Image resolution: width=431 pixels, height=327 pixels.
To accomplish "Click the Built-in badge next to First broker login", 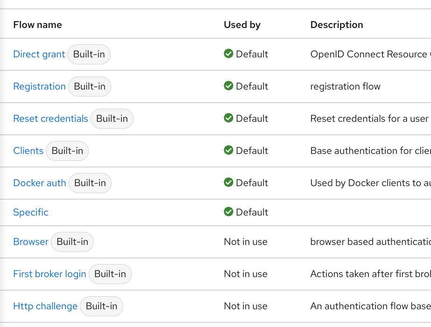I will (x=110, y=274).
